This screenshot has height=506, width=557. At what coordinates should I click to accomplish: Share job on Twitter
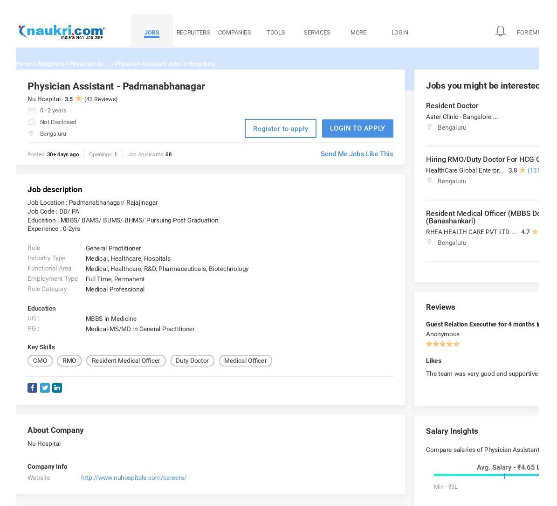pyautogui.click(x=45, y=388)
